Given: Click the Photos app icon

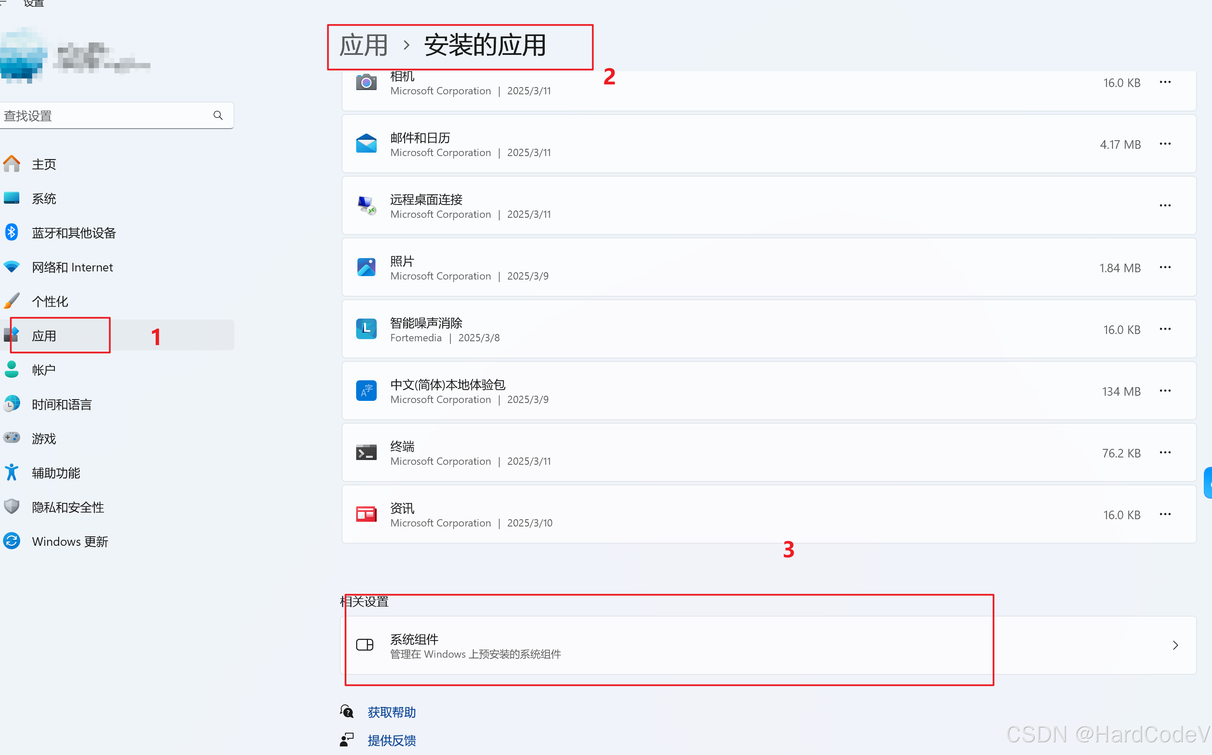Looking at the screenshot, I should point(366,267).
